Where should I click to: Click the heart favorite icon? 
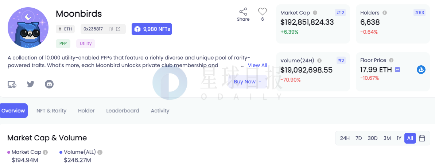pos(262,12)
